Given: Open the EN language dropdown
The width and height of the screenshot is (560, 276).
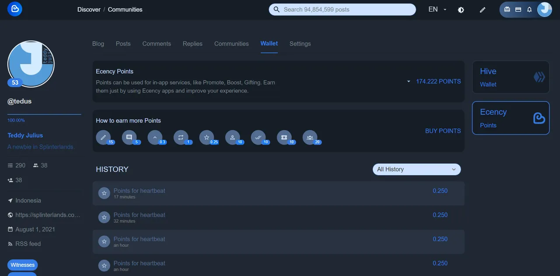Looking at the screenshot, I should click(437, 9).
